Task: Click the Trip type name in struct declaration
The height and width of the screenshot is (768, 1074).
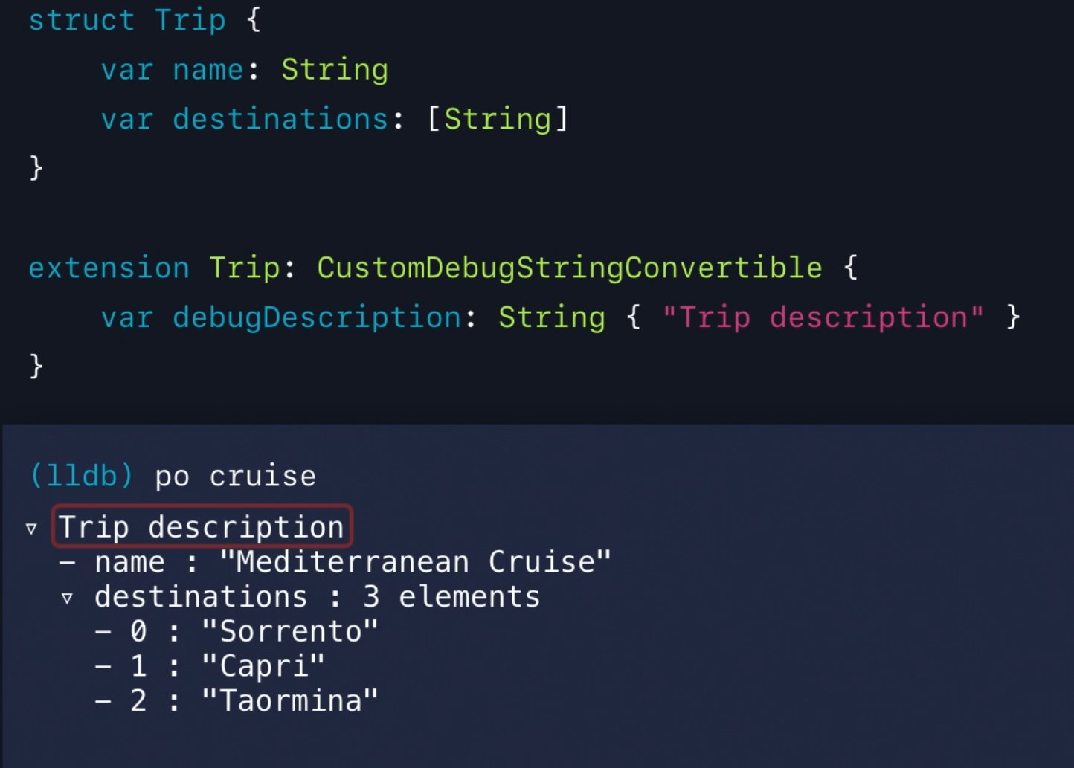Action: pyautogui.click(x=190, y=20)
